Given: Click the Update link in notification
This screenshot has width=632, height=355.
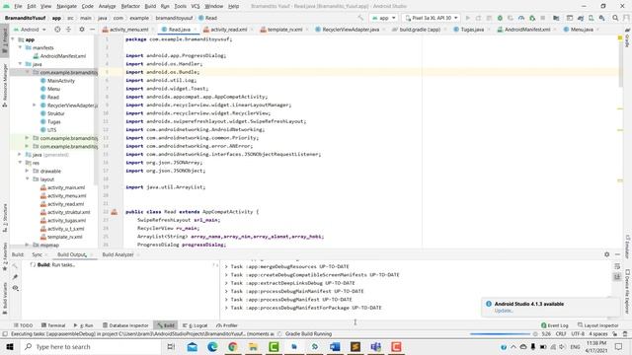Looking at the screenshot, I should (503, 311).
